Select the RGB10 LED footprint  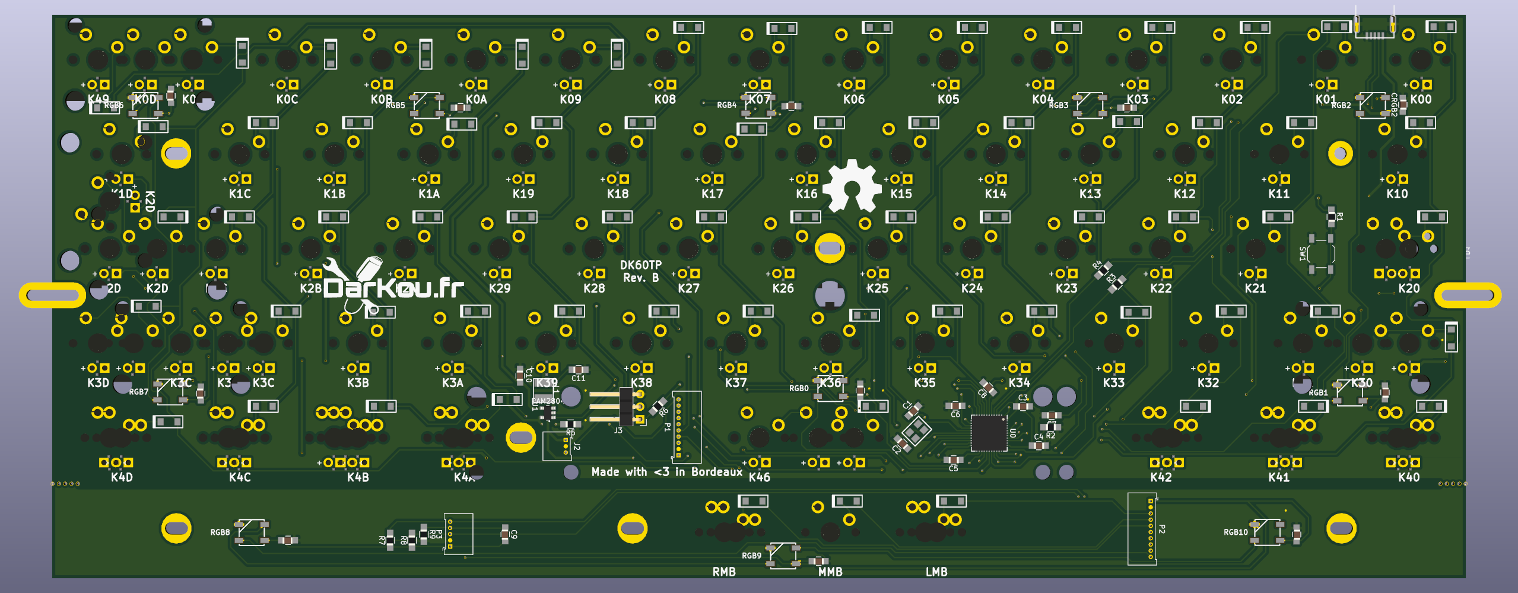coord(1267,532)
